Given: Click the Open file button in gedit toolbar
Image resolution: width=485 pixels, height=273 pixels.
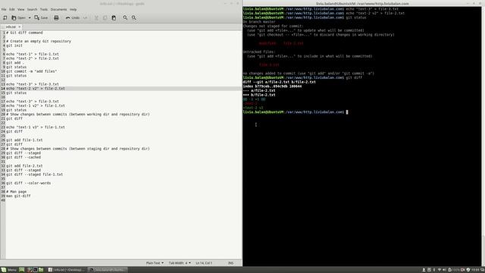Looking at the screenshot, I should click(18, 17).
